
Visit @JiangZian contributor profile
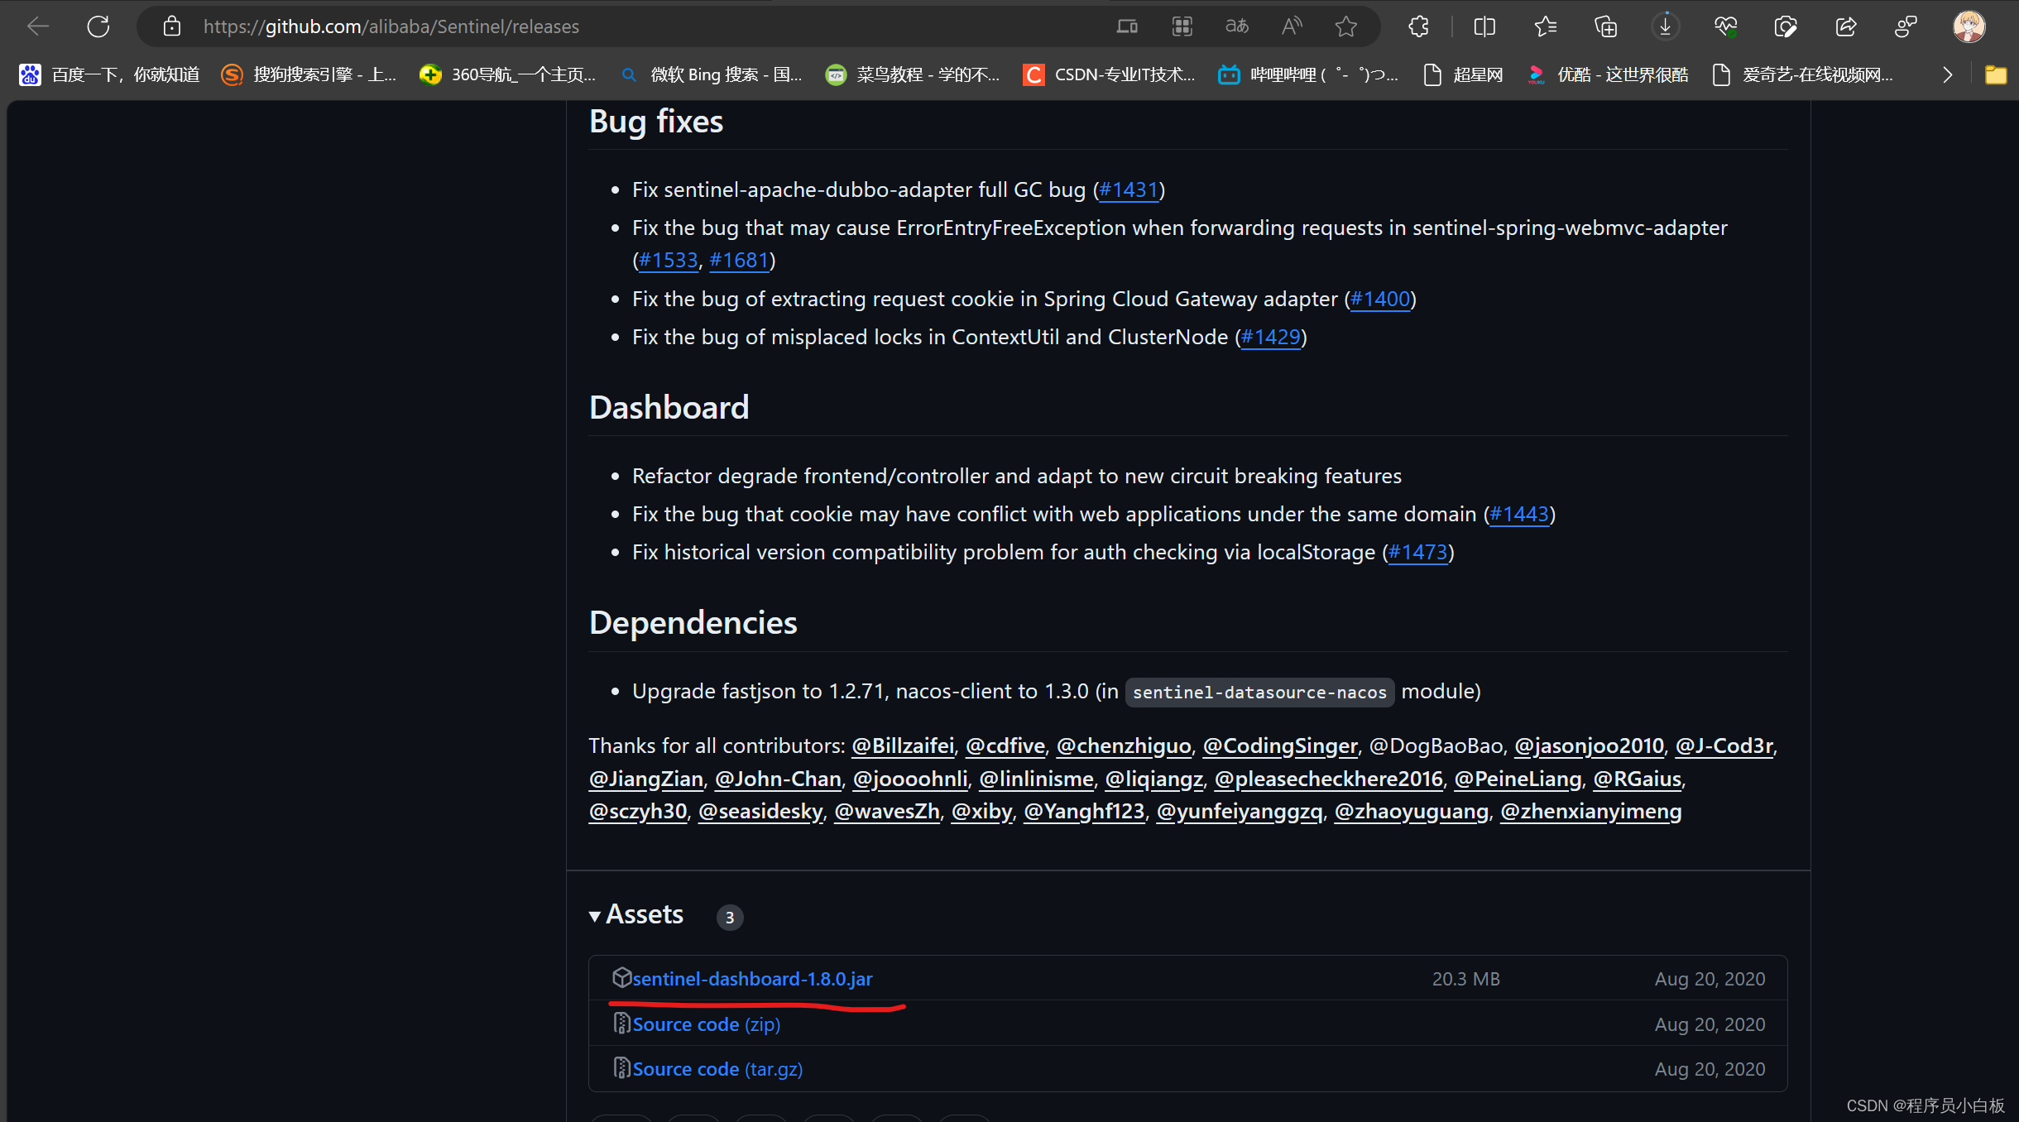click(x=646, y=779)
